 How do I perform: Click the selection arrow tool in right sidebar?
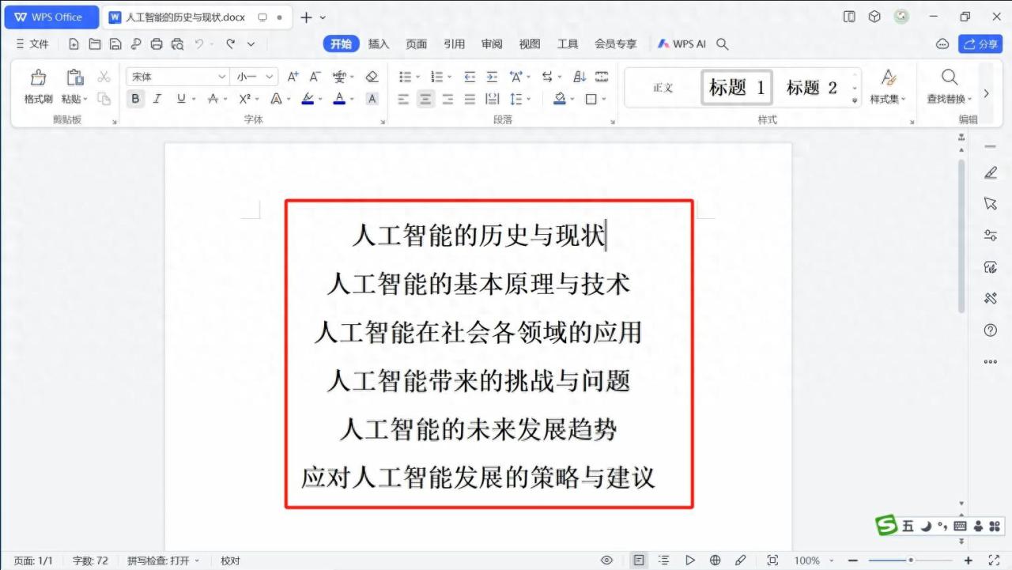click(x=991, y=204)
